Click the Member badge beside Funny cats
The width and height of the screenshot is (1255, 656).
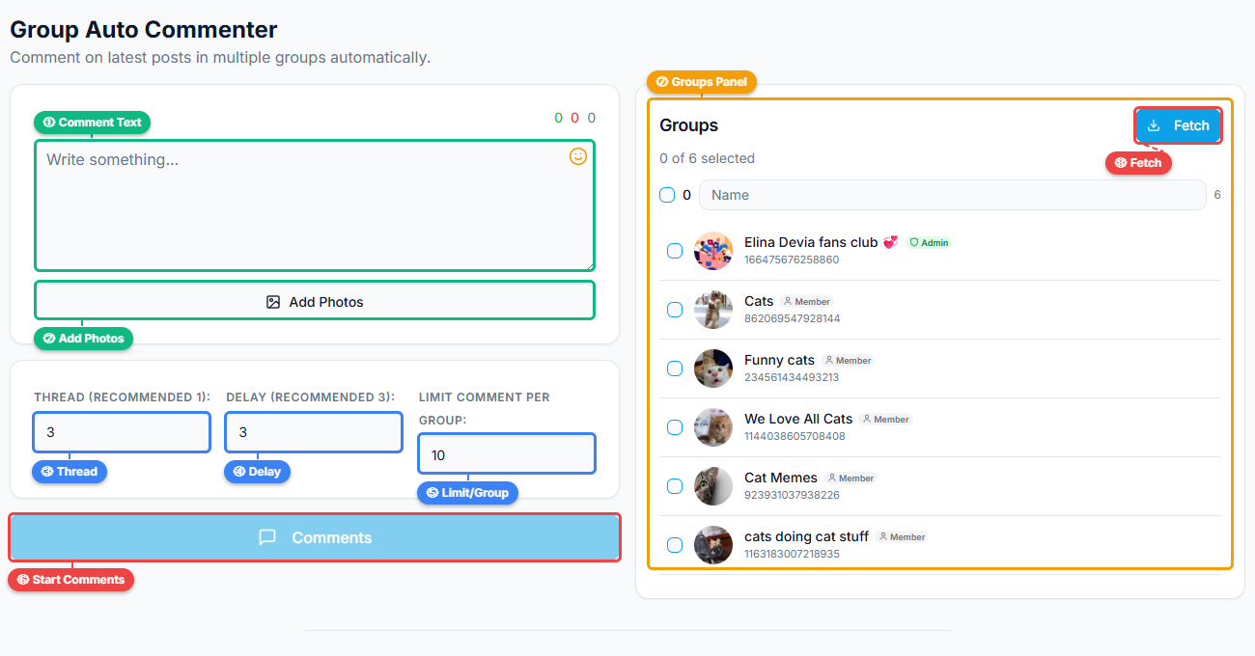[849, 361]
